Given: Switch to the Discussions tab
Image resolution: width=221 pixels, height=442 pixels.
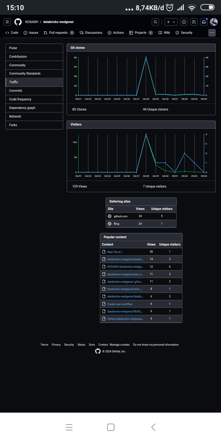Looking at the screenshot, I should click(x=91, y=33).
